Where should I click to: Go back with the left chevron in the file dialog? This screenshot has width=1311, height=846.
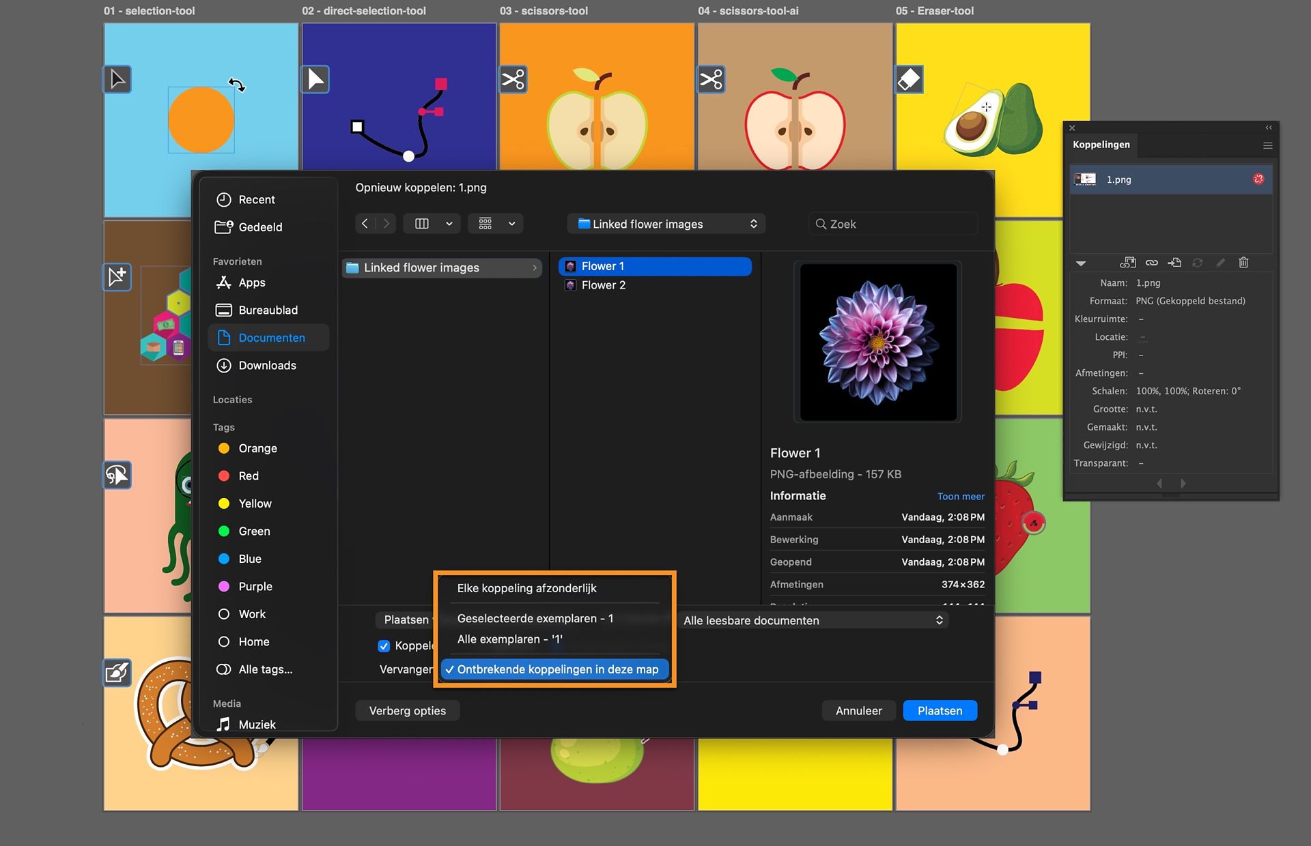point(365,223)
